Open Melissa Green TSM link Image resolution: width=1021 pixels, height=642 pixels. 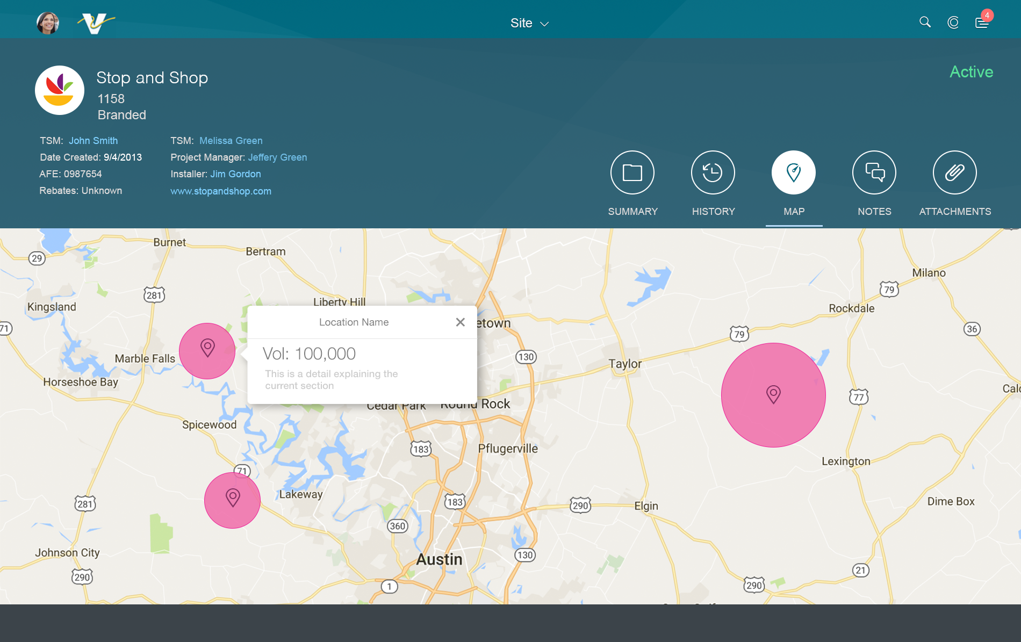click(231, 141)
